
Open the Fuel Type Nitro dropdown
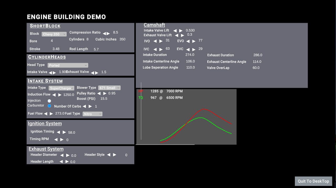click(92, 114)
